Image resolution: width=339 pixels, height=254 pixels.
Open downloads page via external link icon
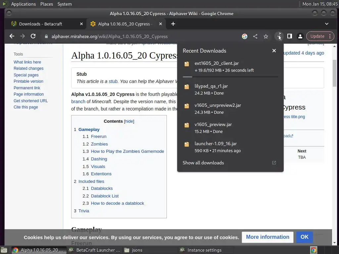[274, 163]
